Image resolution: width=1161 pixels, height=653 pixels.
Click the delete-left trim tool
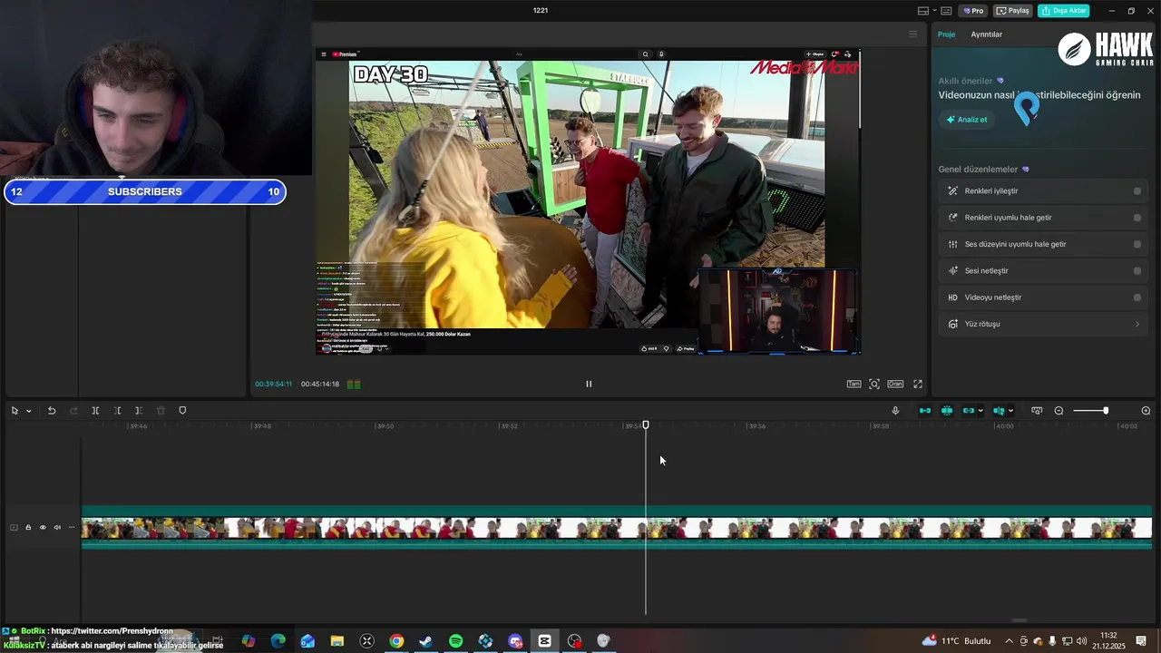coord(117,411)
